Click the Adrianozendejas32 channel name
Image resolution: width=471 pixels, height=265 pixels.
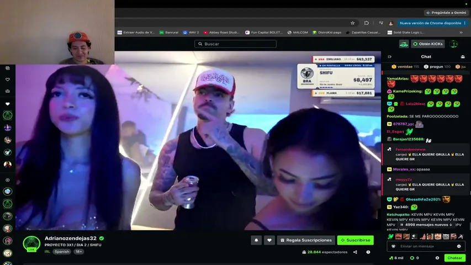(71, 239)
